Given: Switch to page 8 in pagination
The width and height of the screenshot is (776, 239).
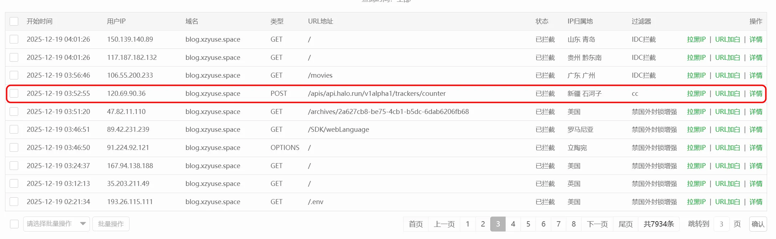Looking at the screenshot, I should click(x=574, y=224).
